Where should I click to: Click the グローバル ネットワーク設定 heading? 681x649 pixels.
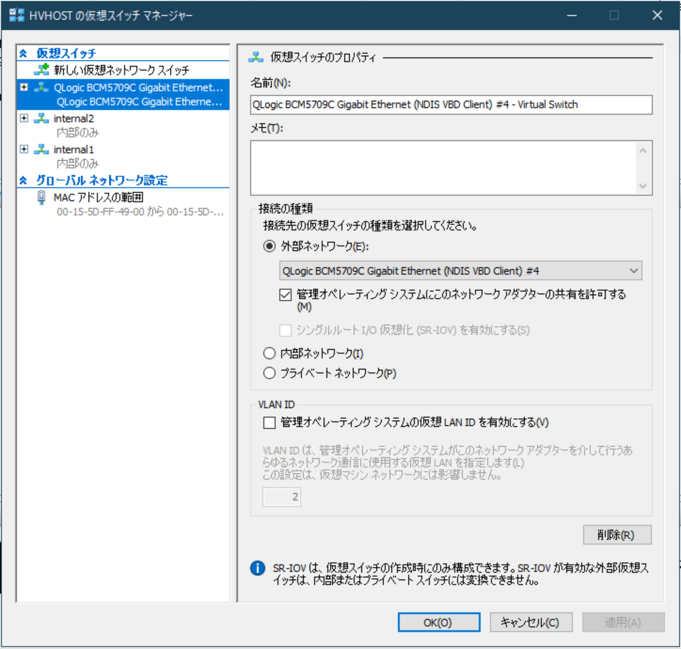click(x=102, y=180)
